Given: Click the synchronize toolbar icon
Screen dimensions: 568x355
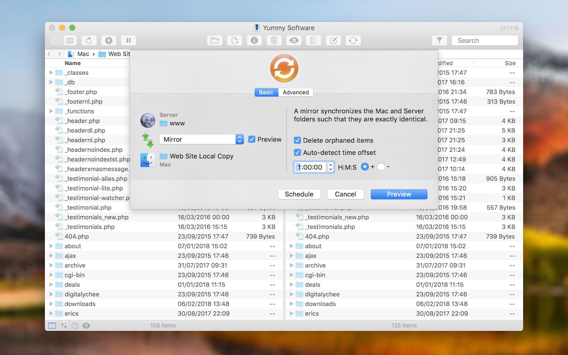Looking at the screenshot, I should (353, 40).
